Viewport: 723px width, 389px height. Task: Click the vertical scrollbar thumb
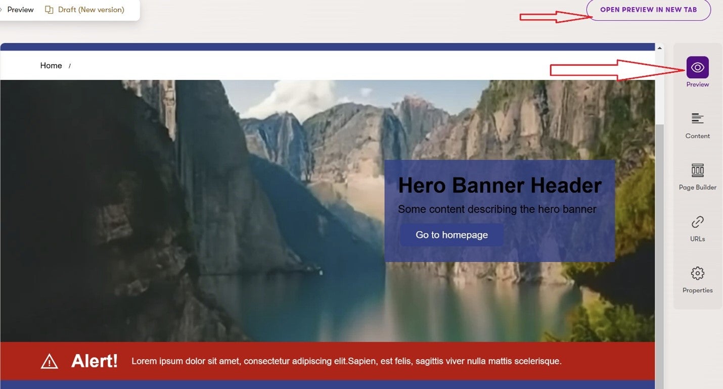pyautogui.click(x=659, y=257)
